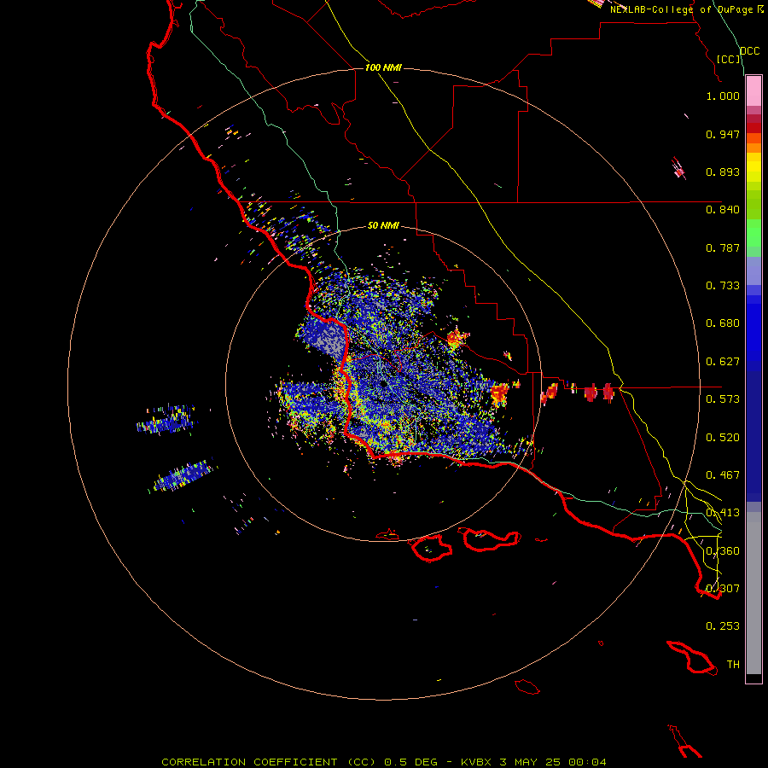Click the 0.253 scale value
The width and height of the screenshot is (768, 768).
[723, 626]
